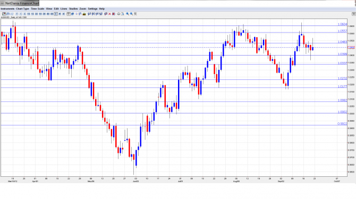
Task: Open the Chart Type menu
Action: pos(22,9)
